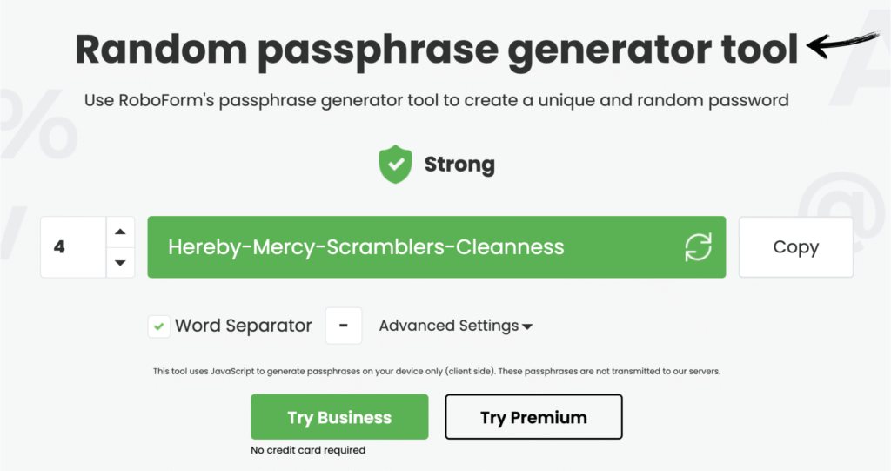Click the Hereby-Mercy-Scramblers-Cleanness passphrase text
Screen dimensions: 891x471
pos(365,247)
